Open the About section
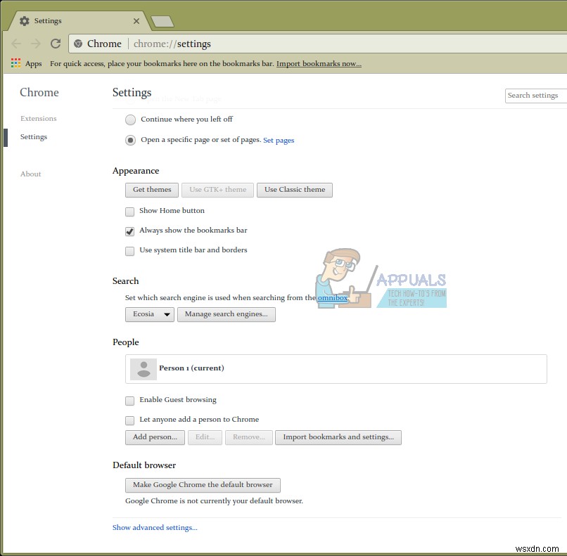The width and height of the screenshot is (567, 556). pyautogui.click(x=30, y=174)
